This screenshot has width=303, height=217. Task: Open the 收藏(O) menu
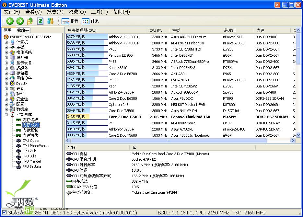(x=77, y=12)
